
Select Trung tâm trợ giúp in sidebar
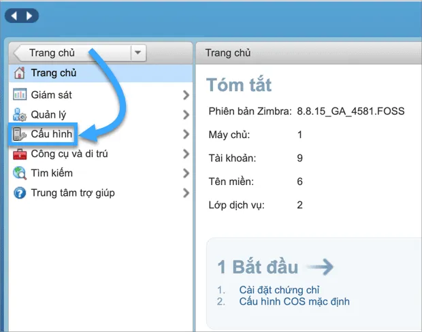[x=73, y=193]
